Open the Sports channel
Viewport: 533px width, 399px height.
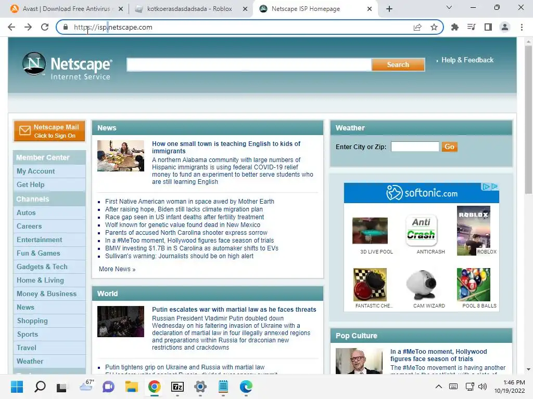[x=28, y=335]
